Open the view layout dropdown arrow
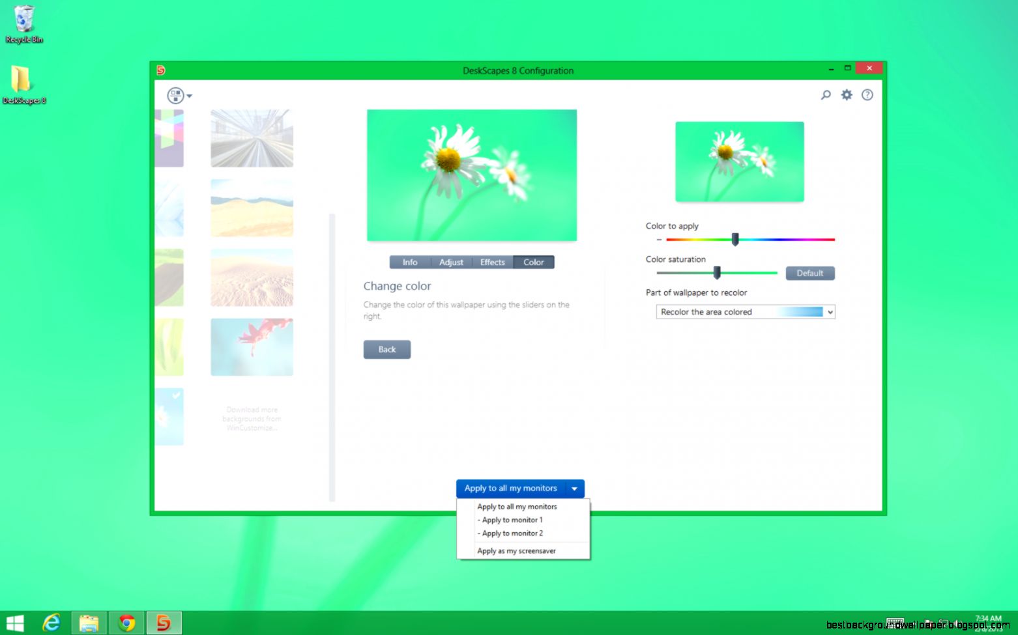This screenshot has width=1018, height=635. coord(188,95)
